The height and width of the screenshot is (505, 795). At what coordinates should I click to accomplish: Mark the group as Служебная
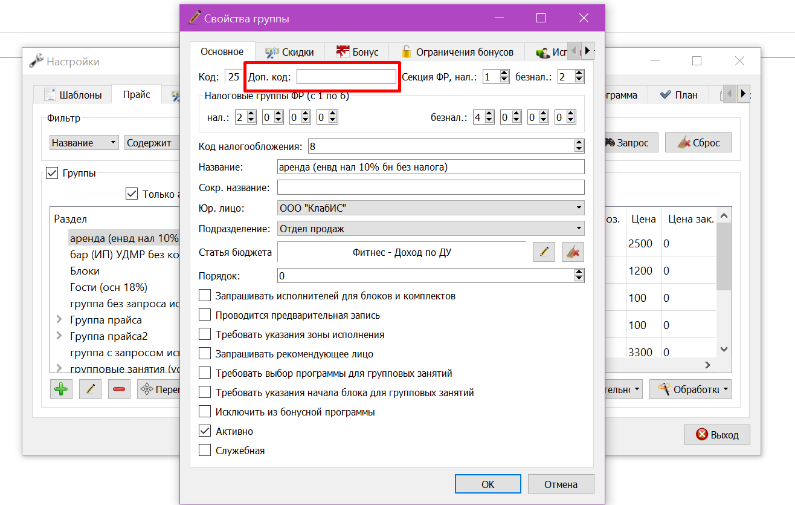point(205,451)
